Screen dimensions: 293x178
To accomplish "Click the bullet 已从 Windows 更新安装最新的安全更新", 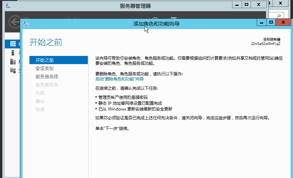I will pos(135,109).
